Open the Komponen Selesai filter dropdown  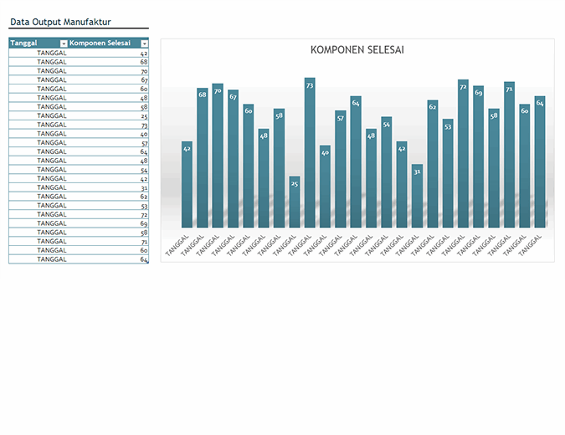click(144, 43)
